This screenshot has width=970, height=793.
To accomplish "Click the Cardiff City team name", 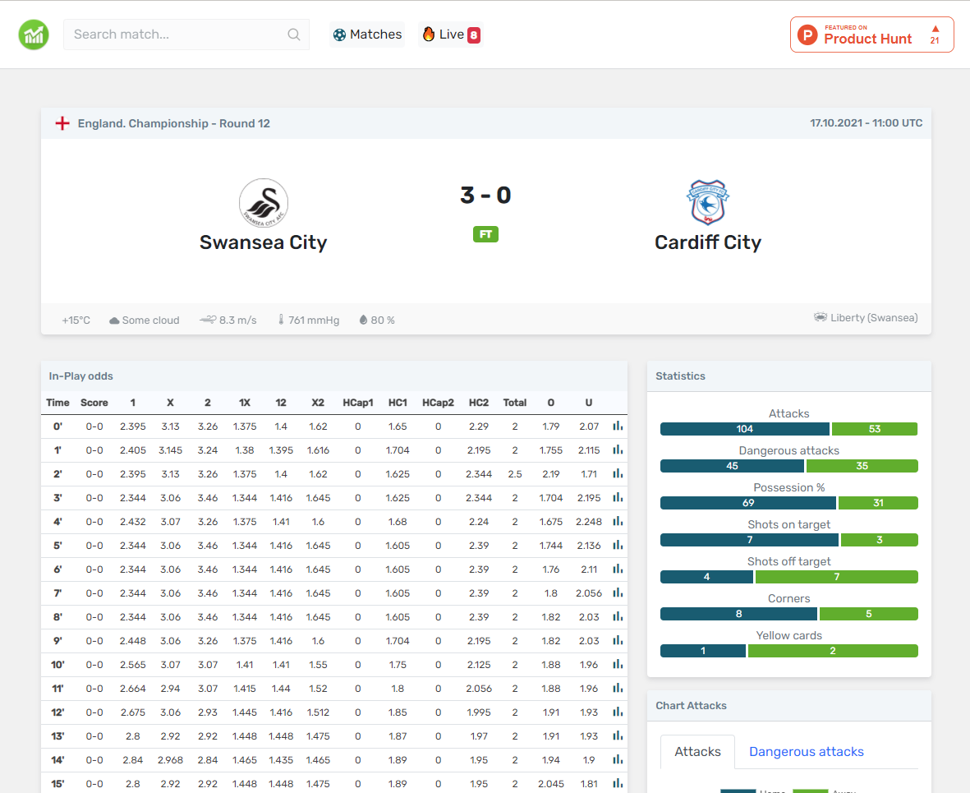I will 708,242.
